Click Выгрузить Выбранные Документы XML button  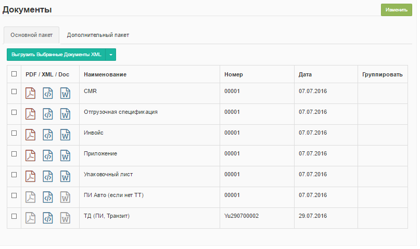coord(56,55)
